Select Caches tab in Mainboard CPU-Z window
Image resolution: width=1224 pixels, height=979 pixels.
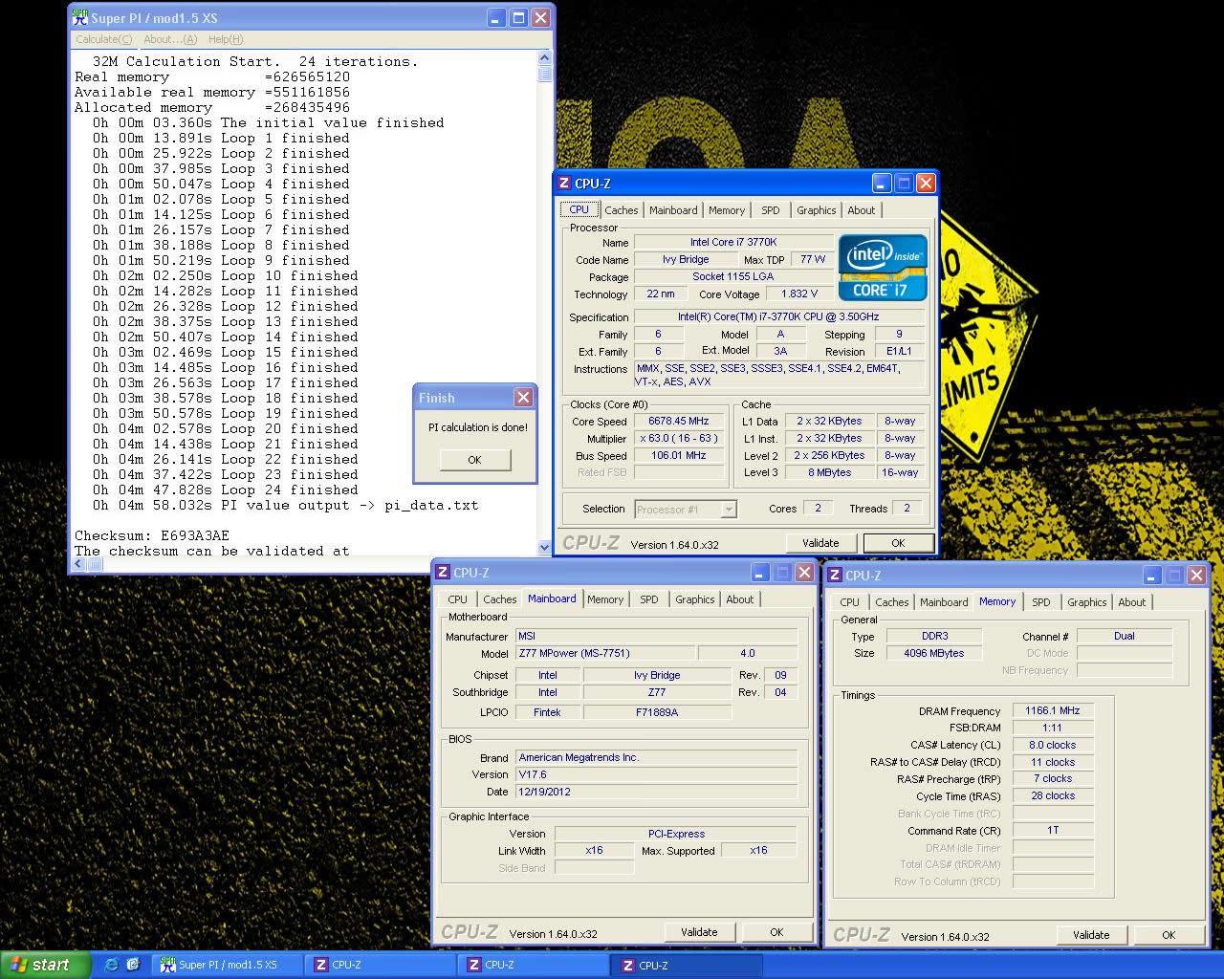pos(499,599)
